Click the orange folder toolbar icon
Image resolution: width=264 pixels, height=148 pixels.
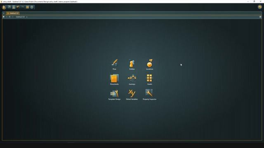(x=28, y=7)
